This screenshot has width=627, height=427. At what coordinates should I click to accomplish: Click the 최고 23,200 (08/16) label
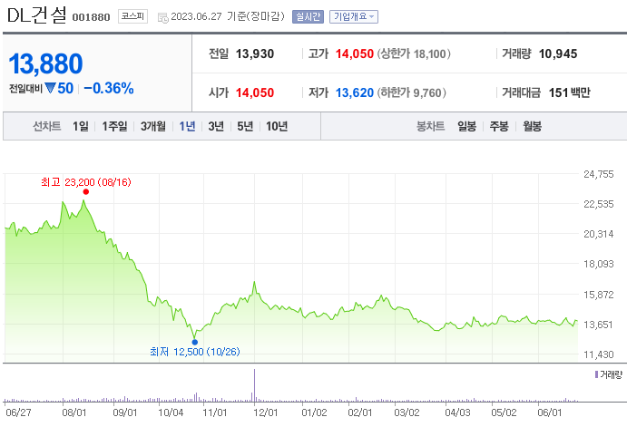(86, 182)
